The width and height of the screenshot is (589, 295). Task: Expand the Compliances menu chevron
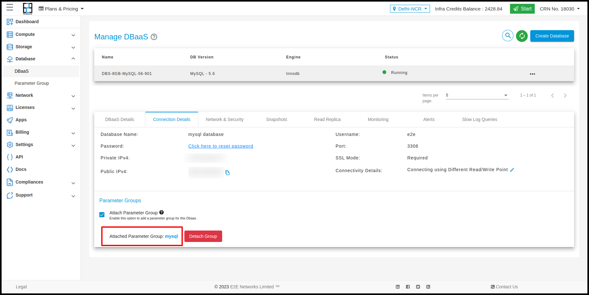coord(73,183)
